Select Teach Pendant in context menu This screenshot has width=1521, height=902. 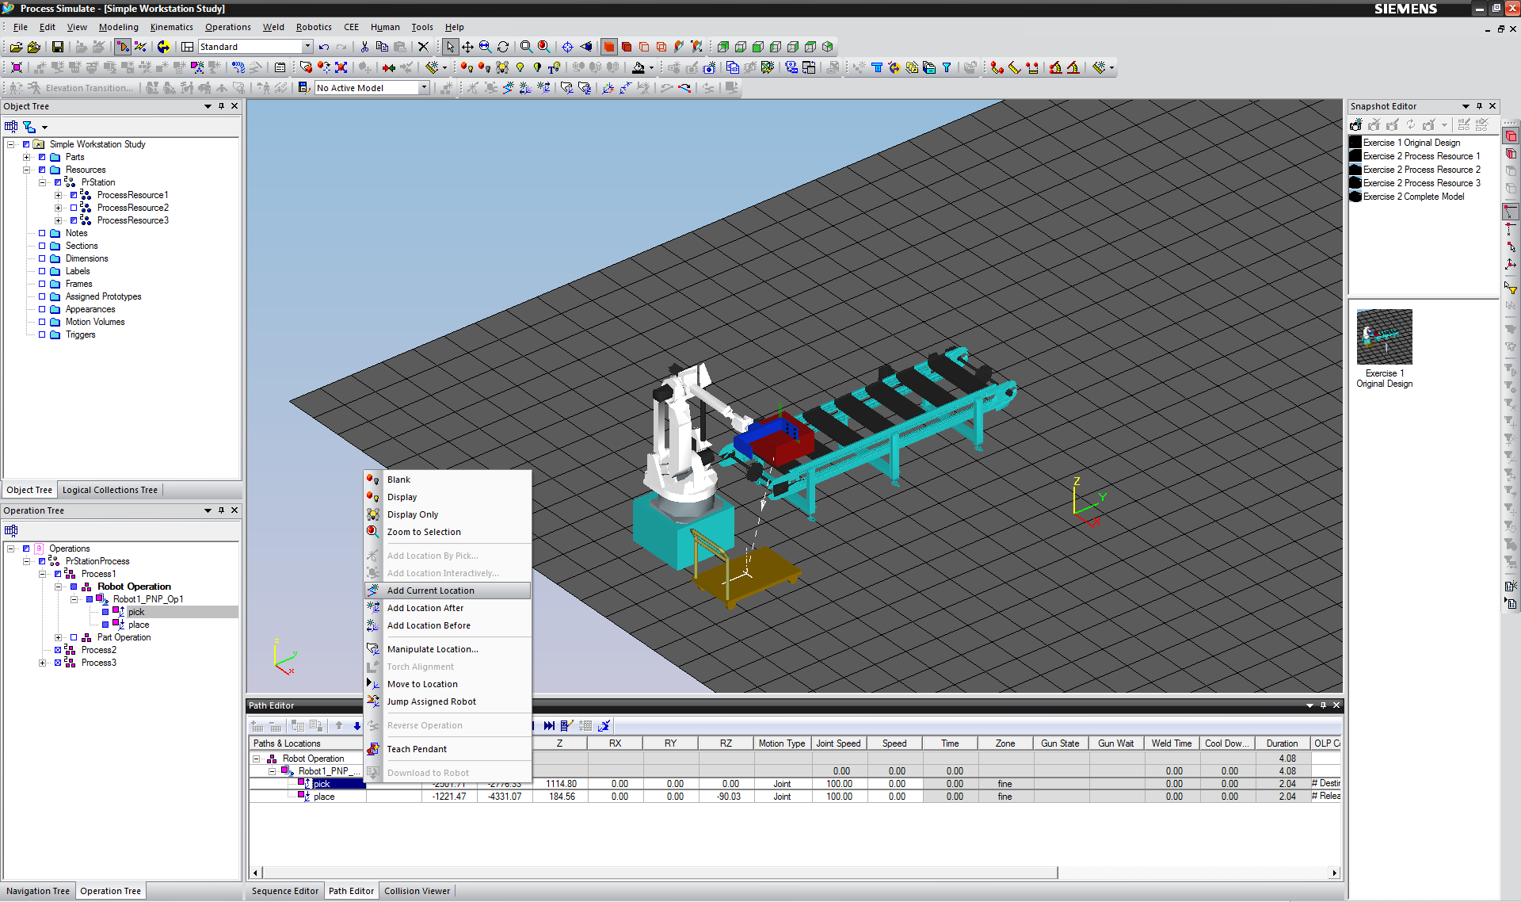448,749
